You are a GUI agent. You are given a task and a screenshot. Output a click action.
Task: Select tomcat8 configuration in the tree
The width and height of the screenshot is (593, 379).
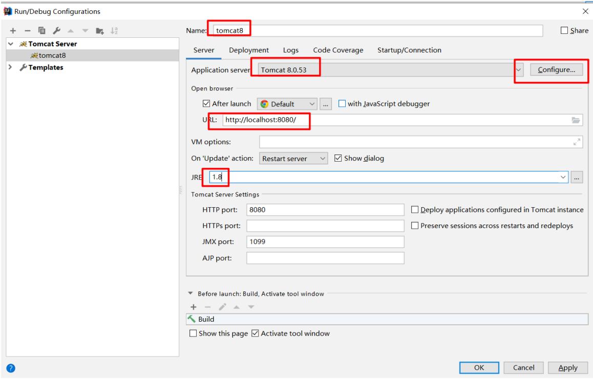[93, 56]
